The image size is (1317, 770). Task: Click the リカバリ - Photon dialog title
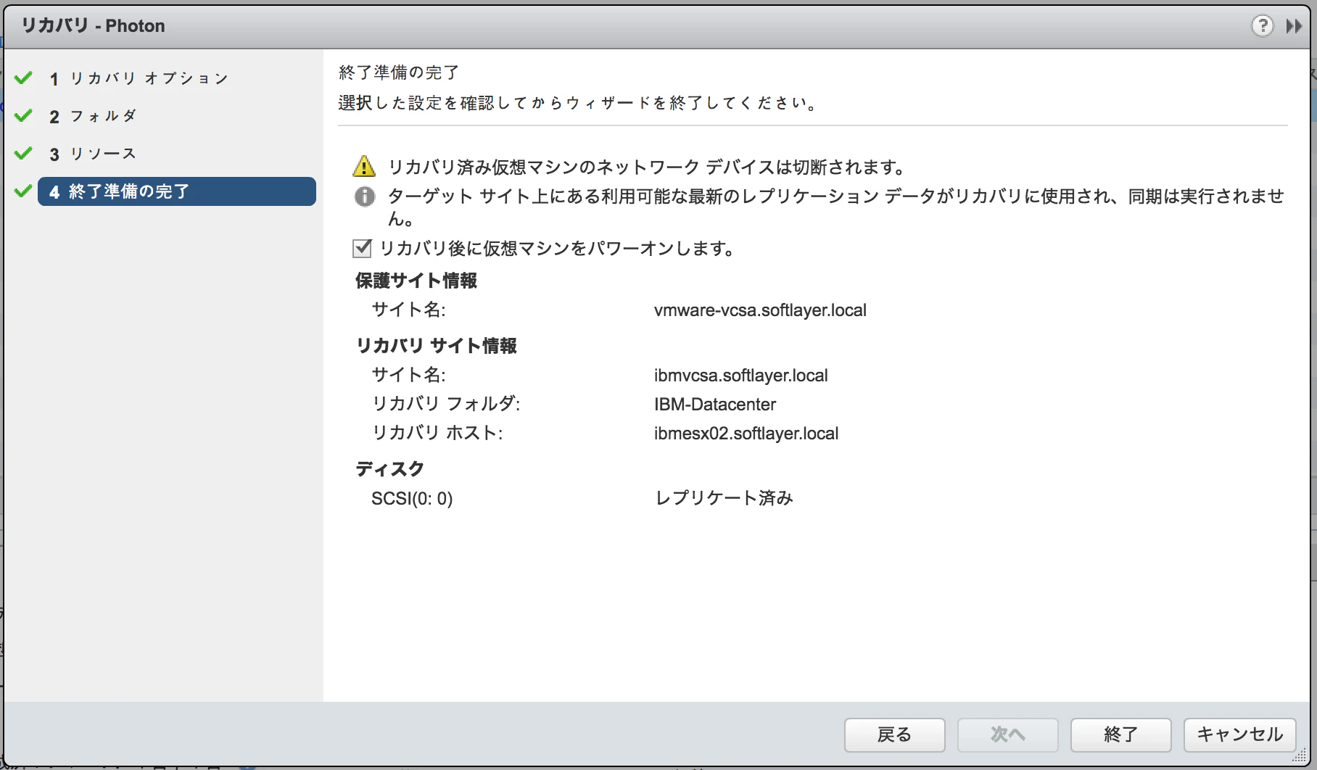[93, 26]
